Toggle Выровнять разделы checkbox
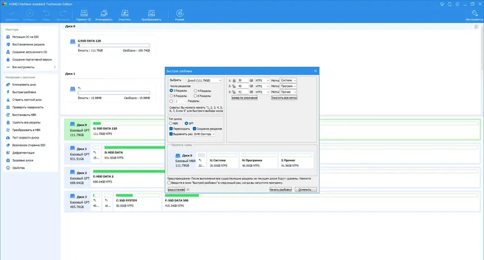 pyautogui.click(x=171, y=134)
